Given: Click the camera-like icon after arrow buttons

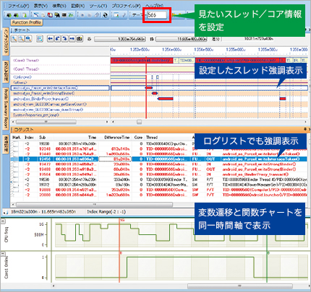Looking at the screenshot, I should pos(80,38).
